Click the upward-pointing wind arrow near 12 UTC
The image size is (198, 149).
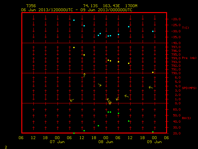point(84,75)
